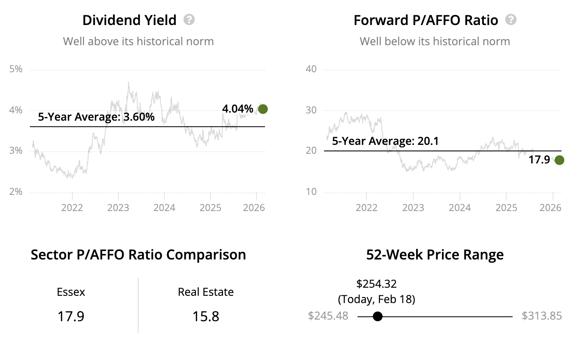Click the Essex P/AFFO value 17.9
Viewport: 572px width, 343px height.
click(x=71, y=316)
